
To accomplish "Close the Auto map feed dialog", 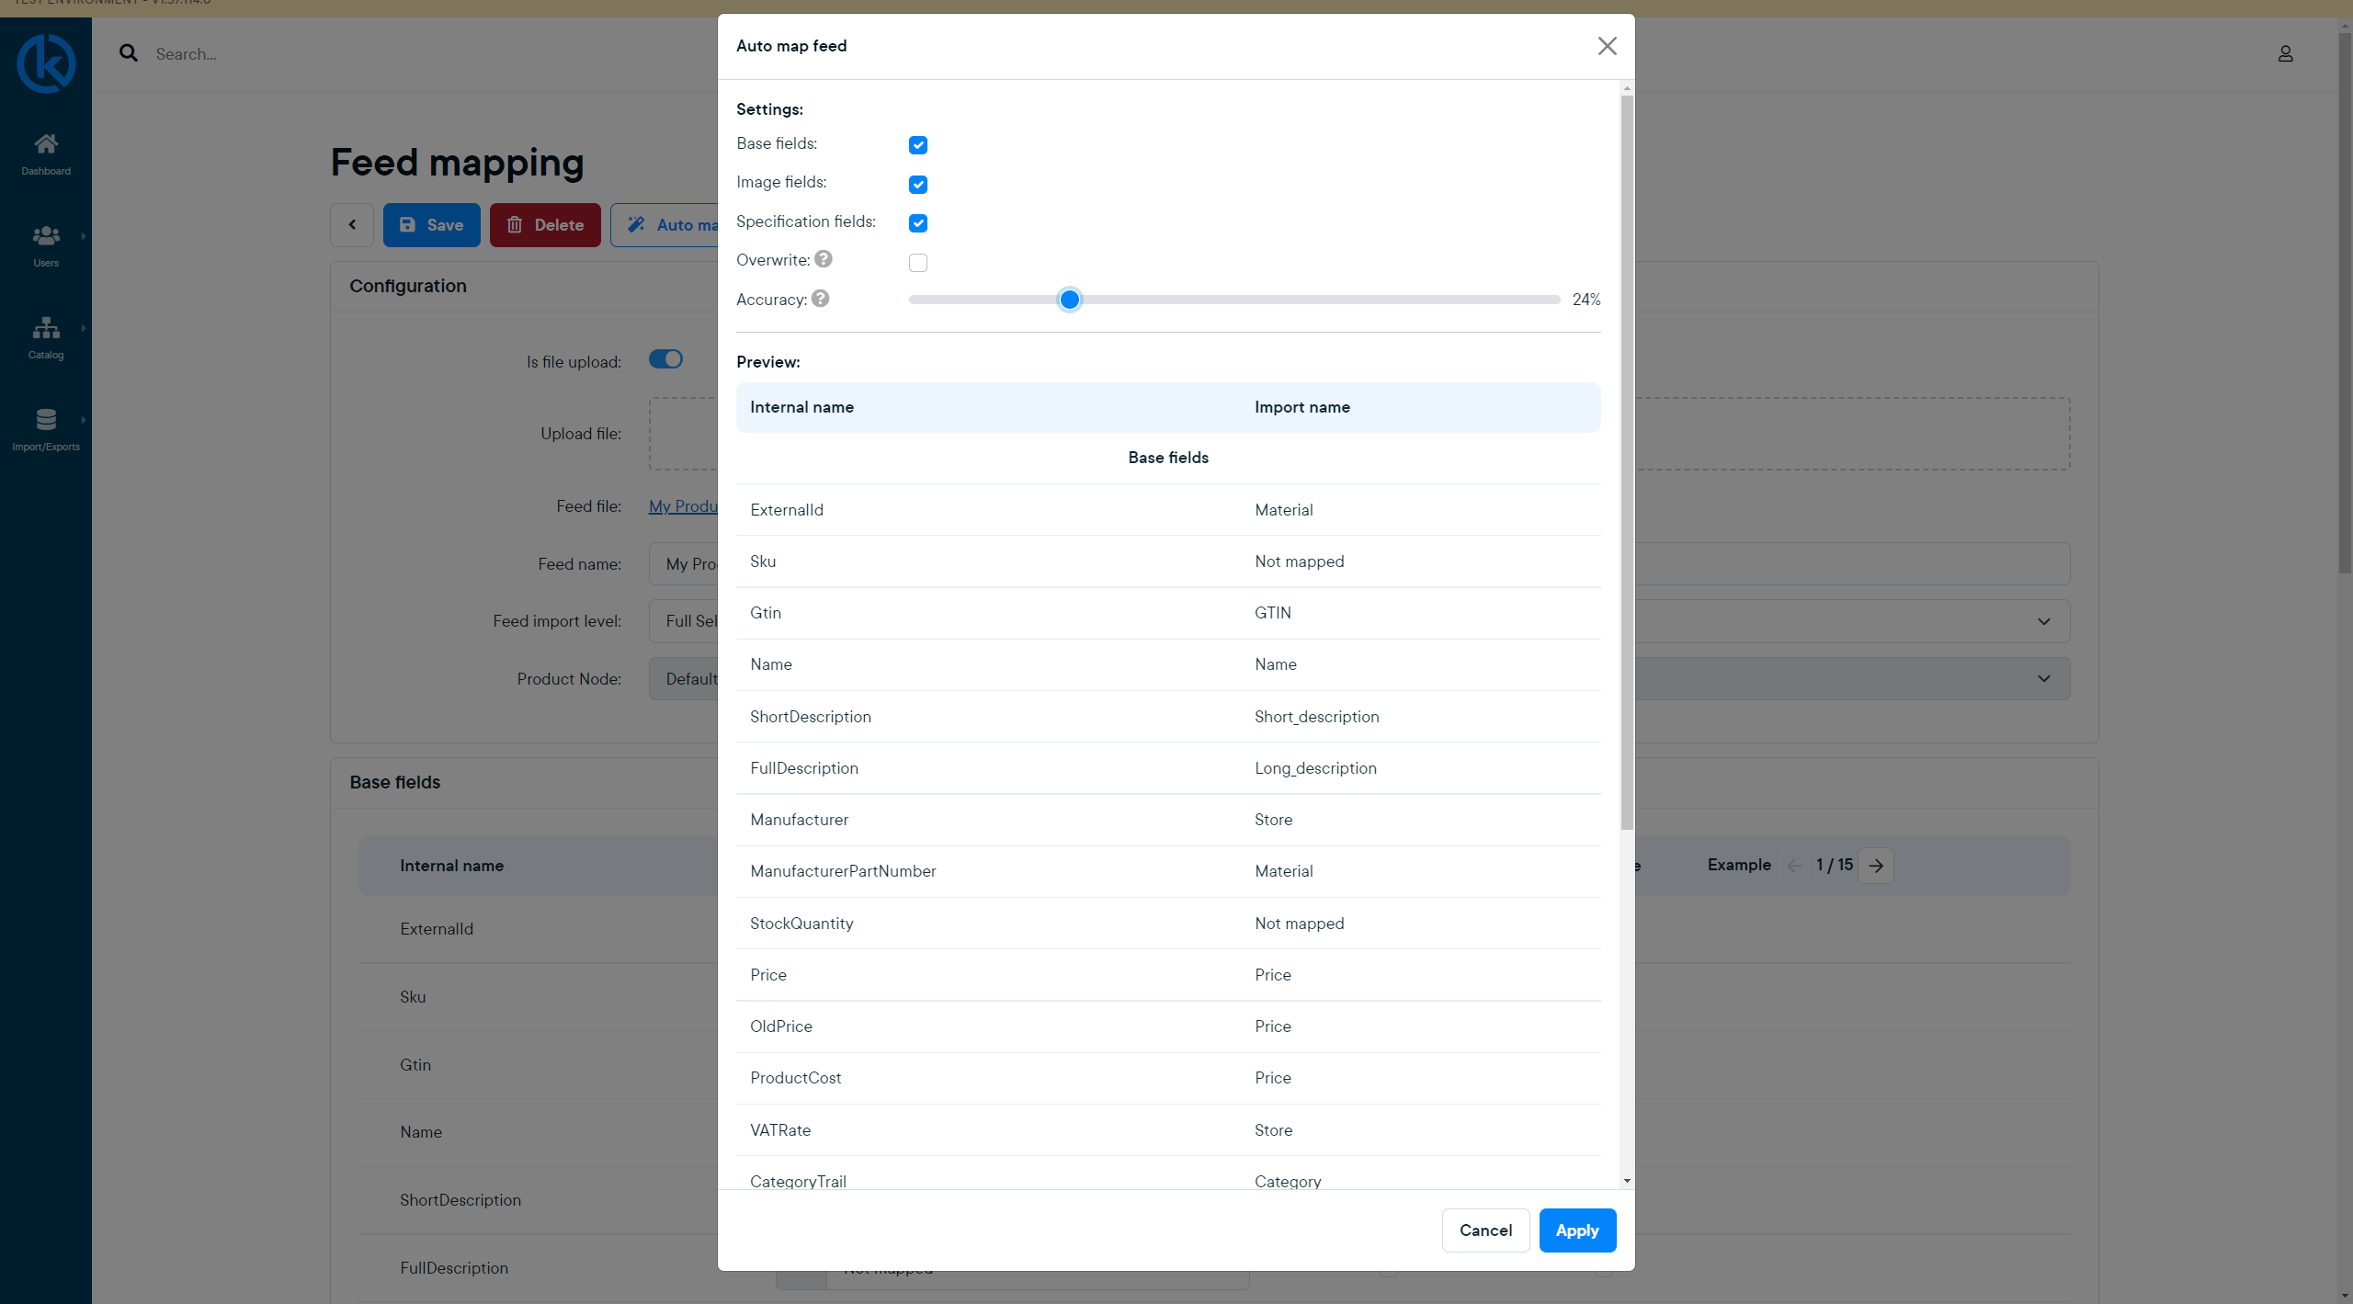I will (1607, 46).
